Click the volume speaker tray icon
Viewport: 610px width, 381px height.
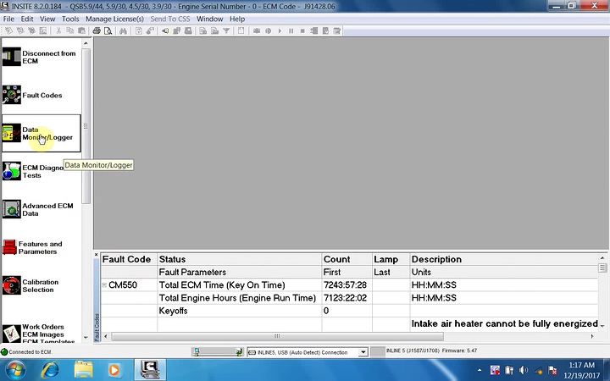(x=524, y=370)
